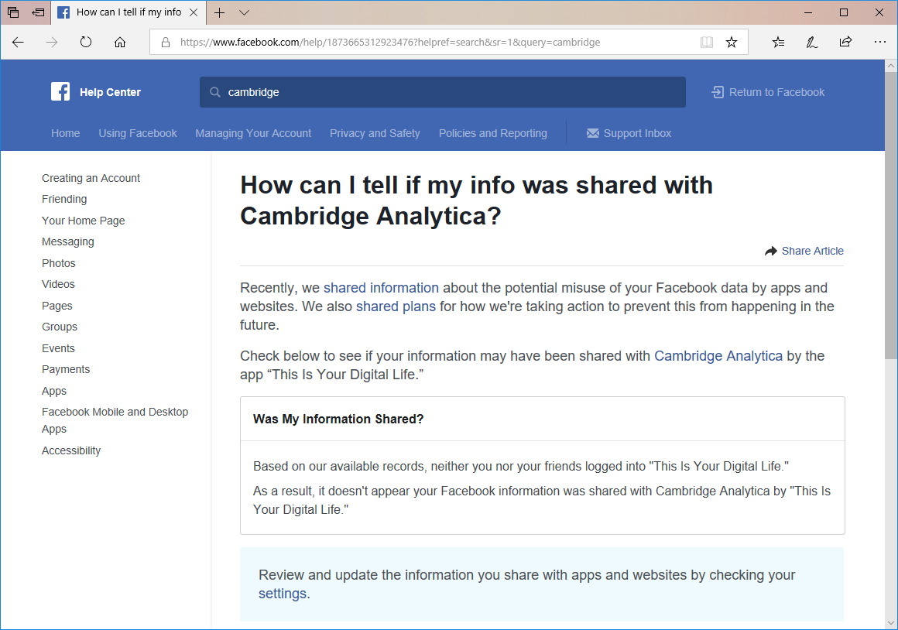
Task: Open tabs you've set aside icon
Action: [x=13, y=12]
